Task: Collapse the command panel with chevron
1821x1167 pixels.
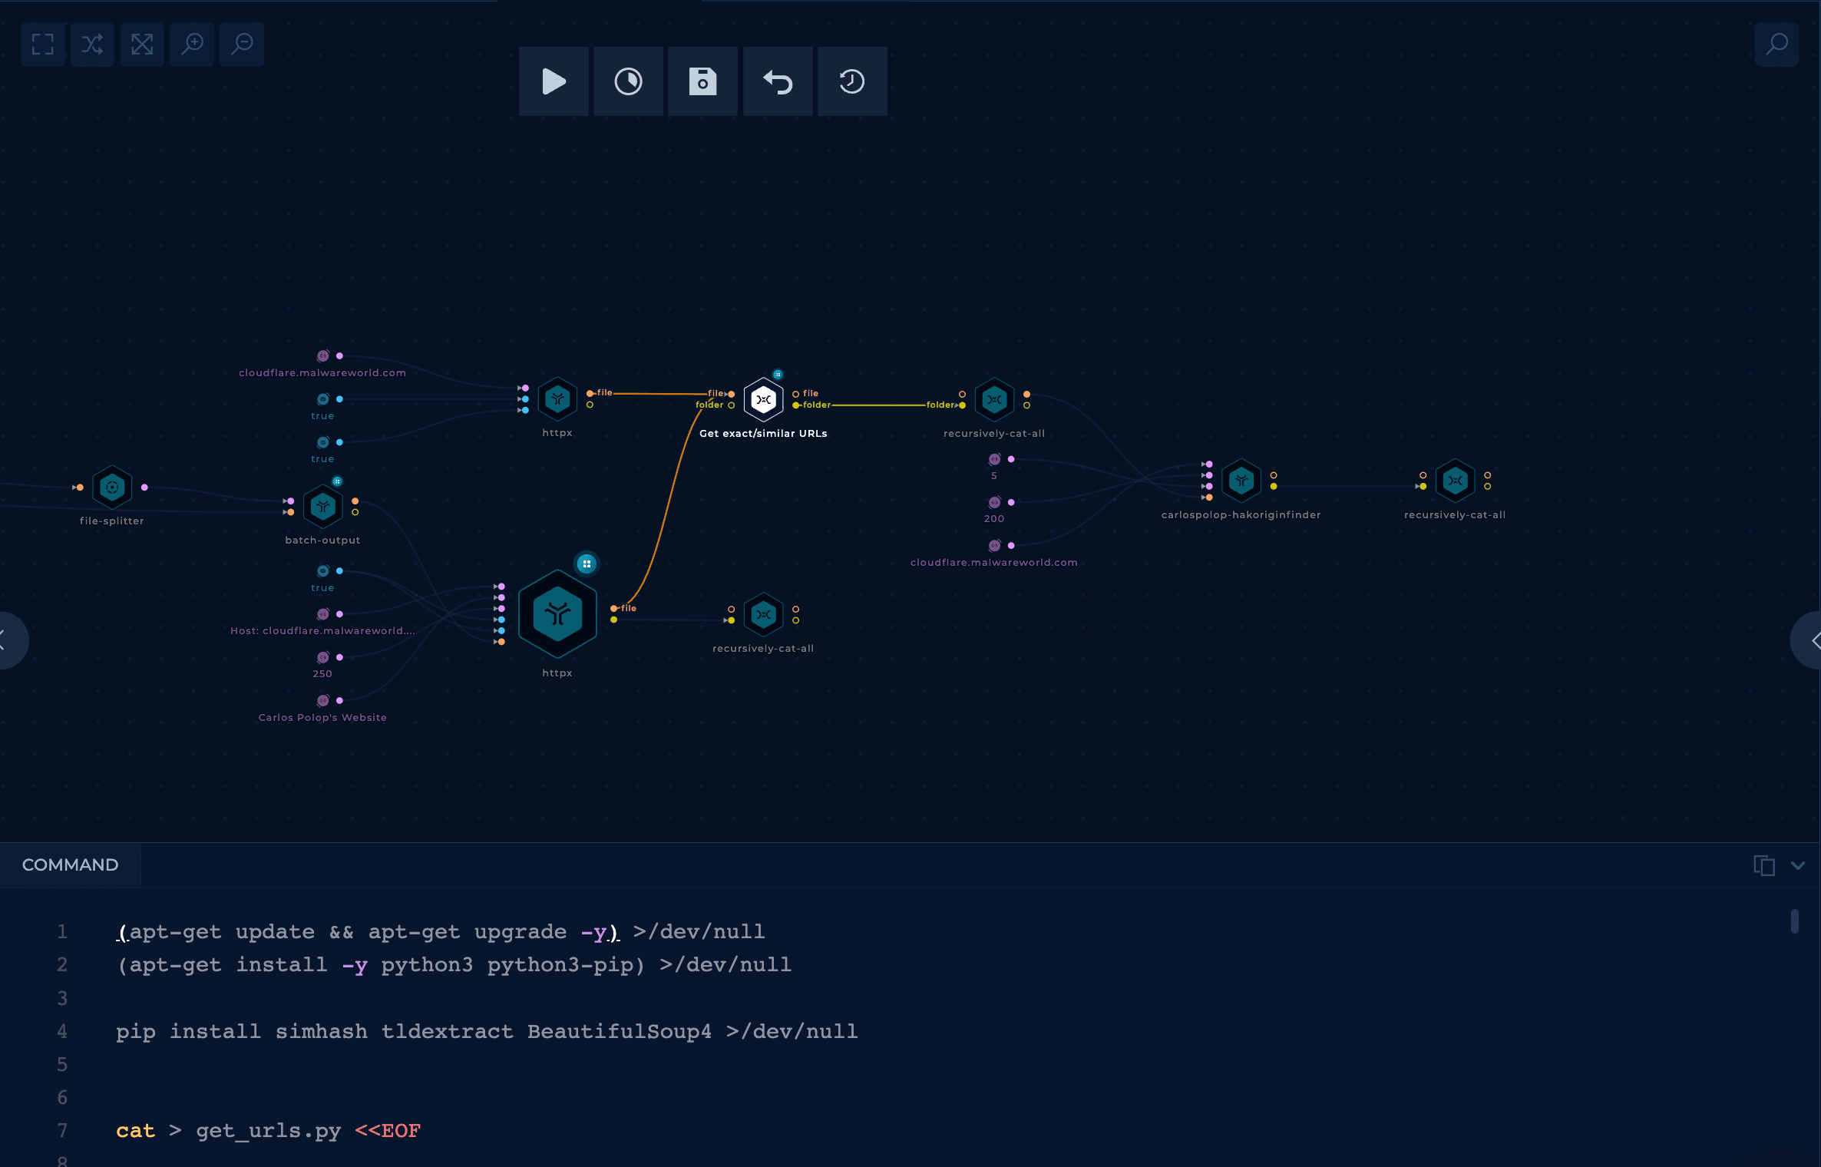Action: [x=1798, y=865]
